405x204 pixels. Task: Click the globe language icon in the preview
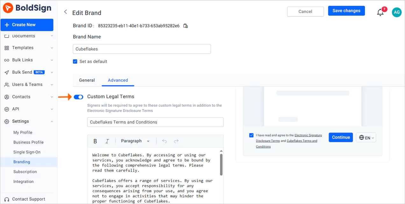point(361,137)
